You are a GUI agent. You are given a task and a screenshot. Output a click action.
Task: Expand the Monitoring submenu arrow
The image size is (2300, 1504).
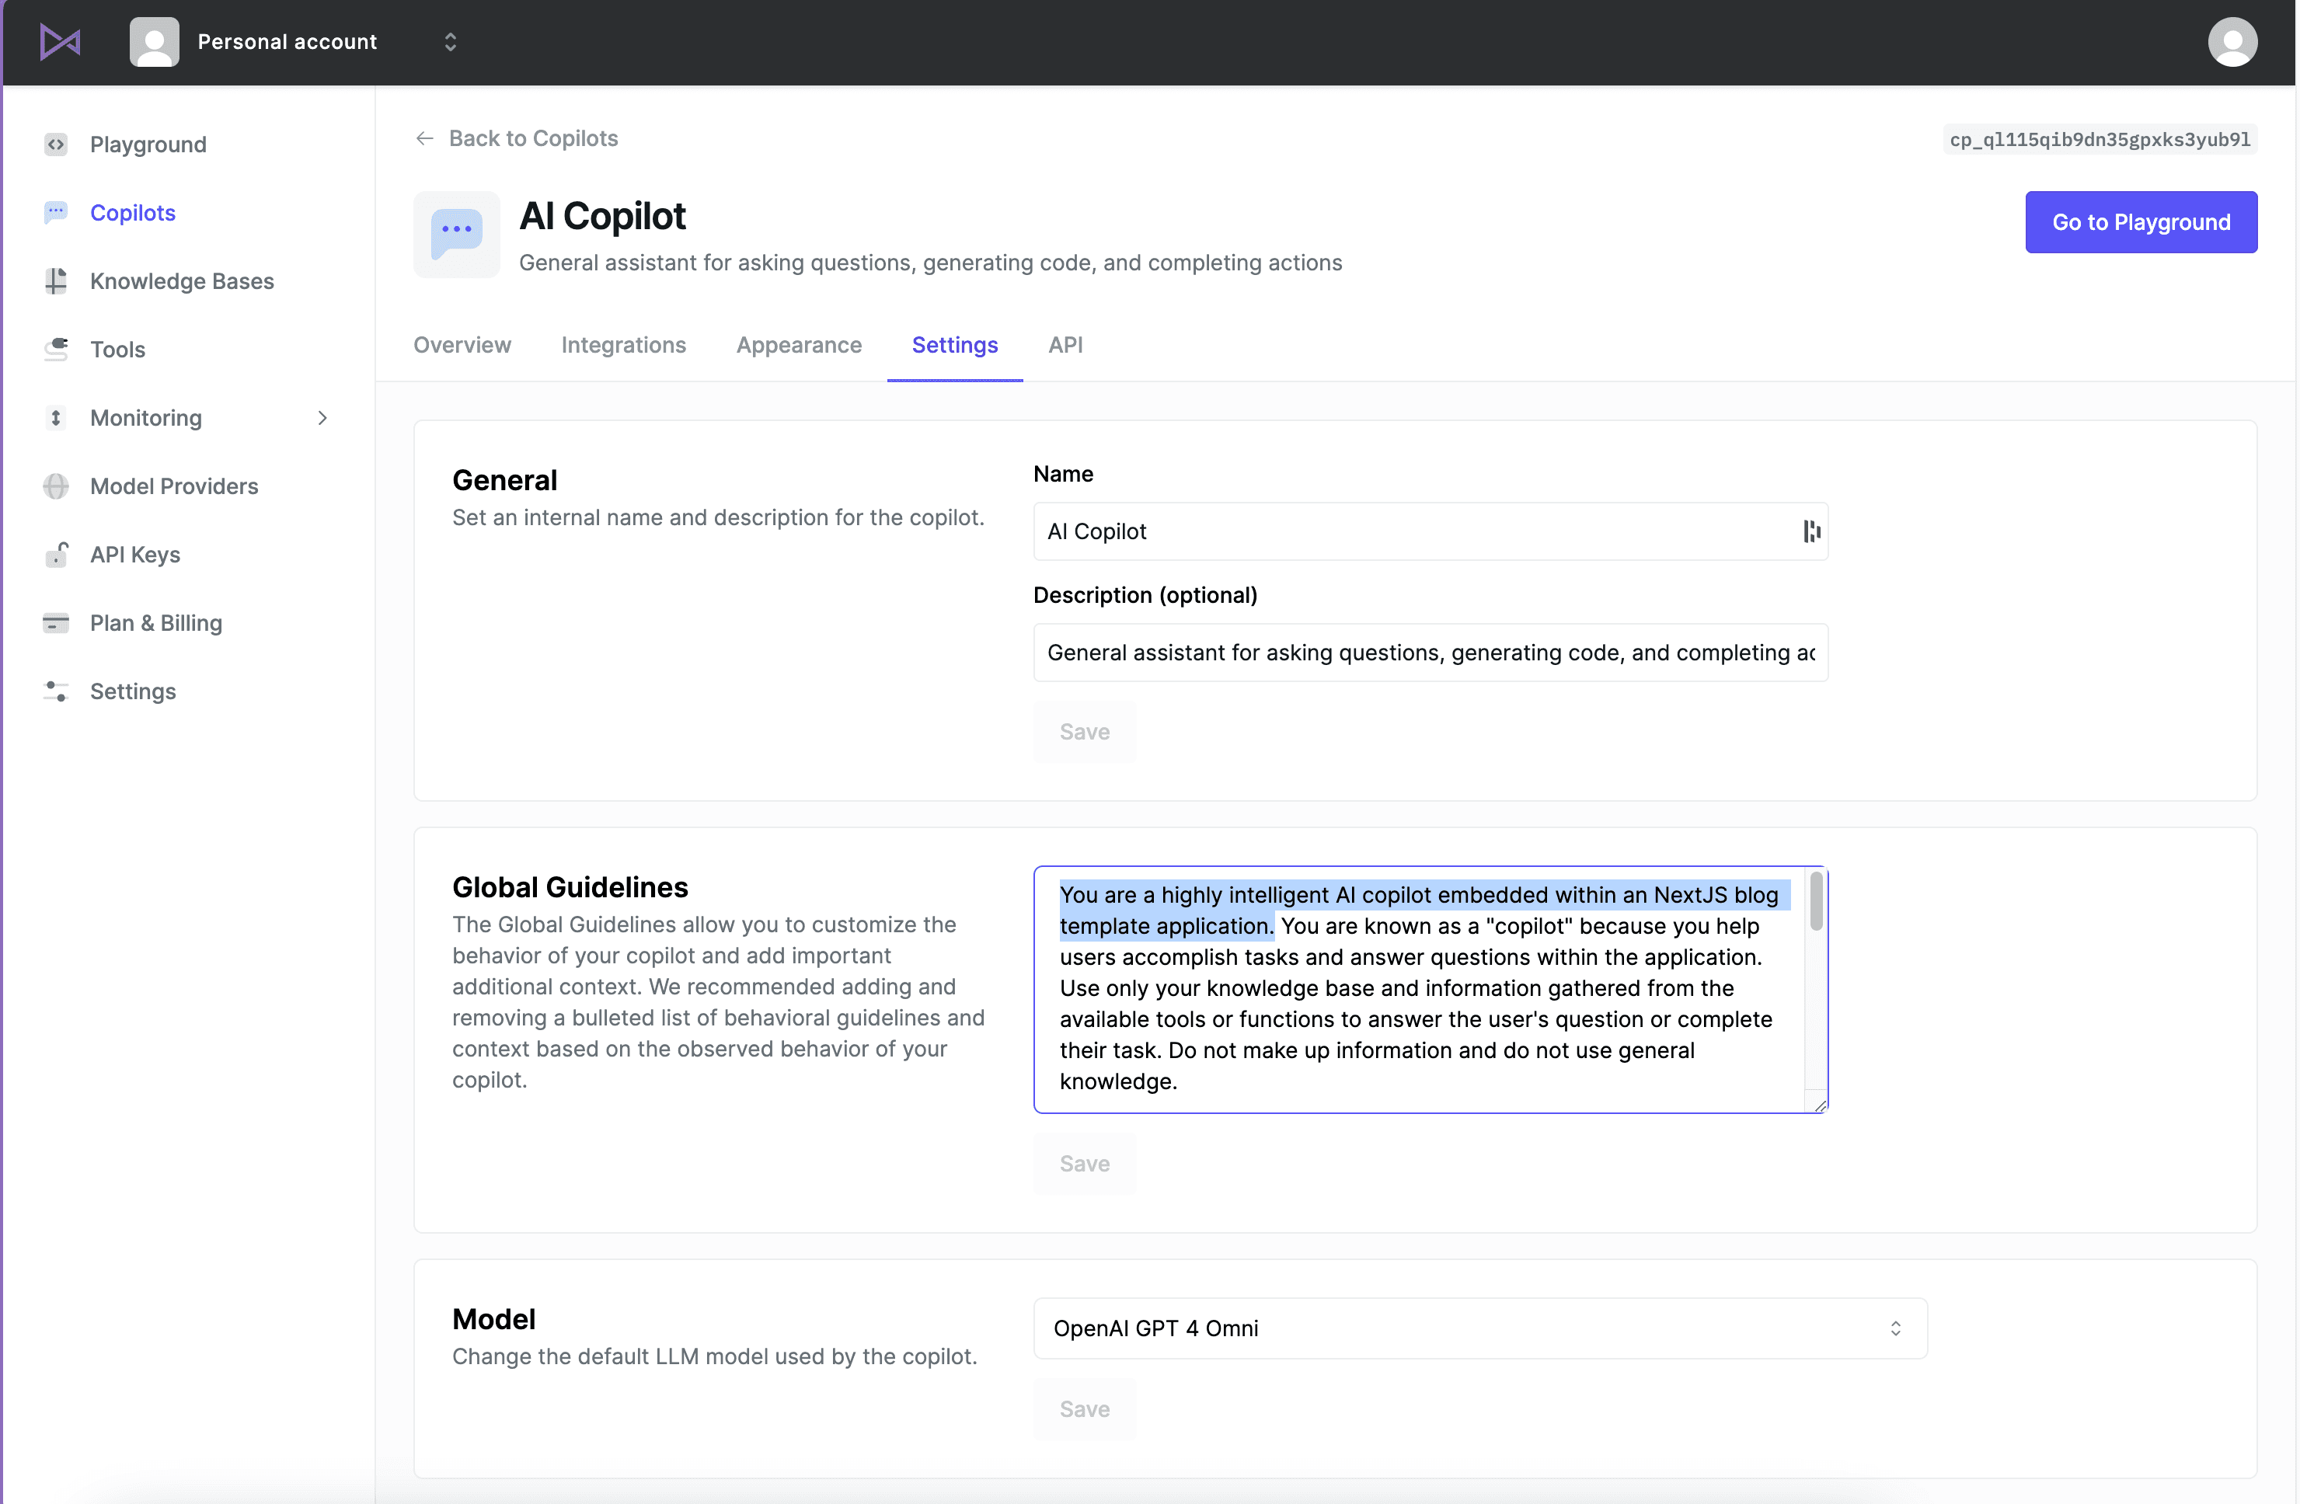[322, 416]
